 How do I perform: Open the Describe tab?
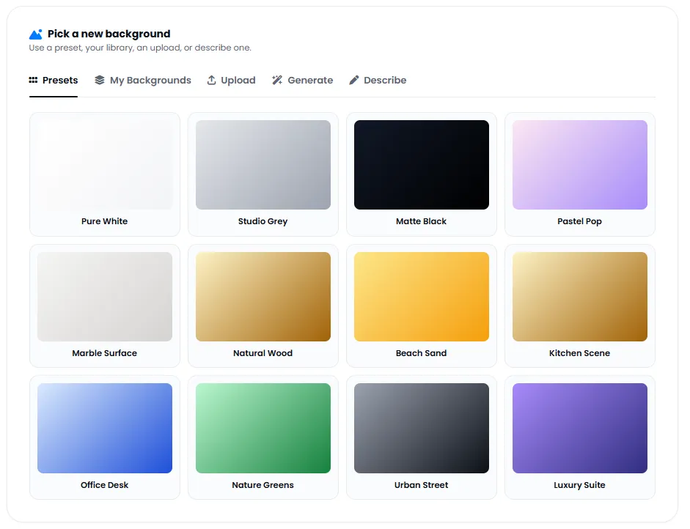point(378,81)
